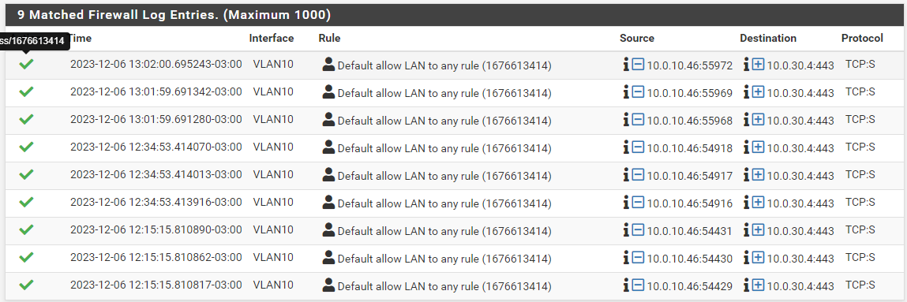
Task: Click the Protocol column header
Action: pos(862,38)
